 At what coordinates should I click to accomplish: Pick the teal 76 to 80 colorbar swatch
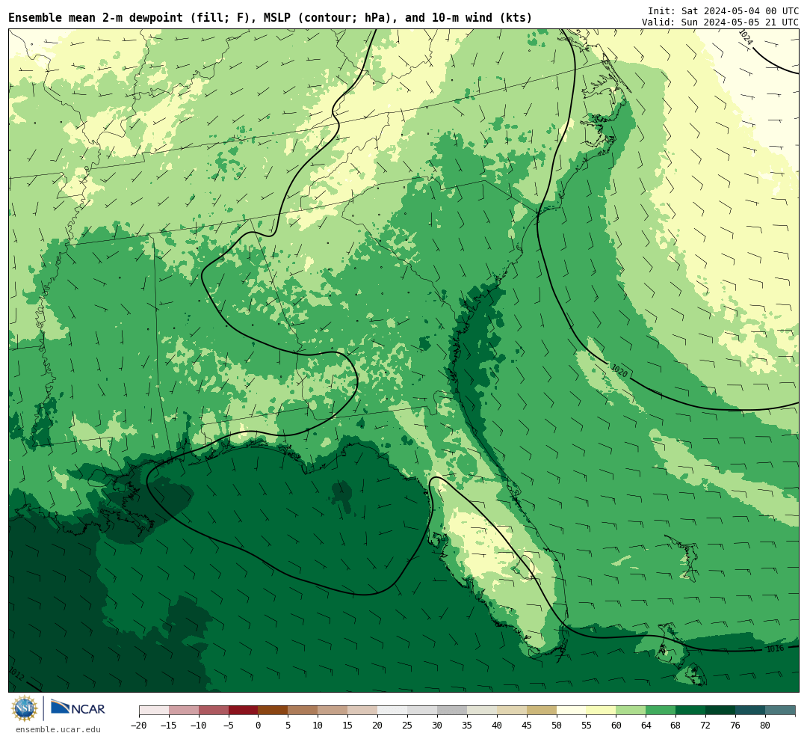point(750,711)
